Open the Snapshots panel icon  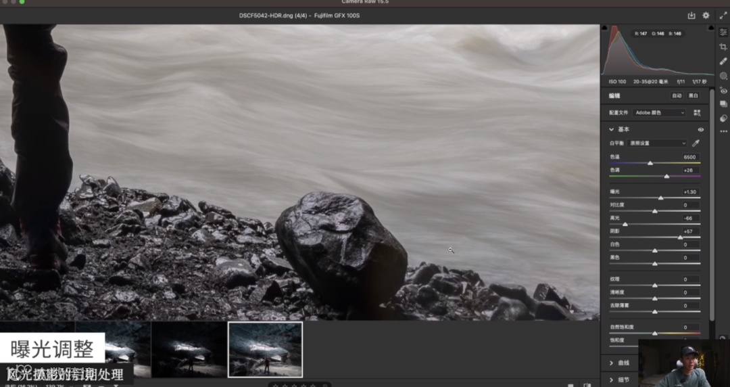(x=723, y=104)
